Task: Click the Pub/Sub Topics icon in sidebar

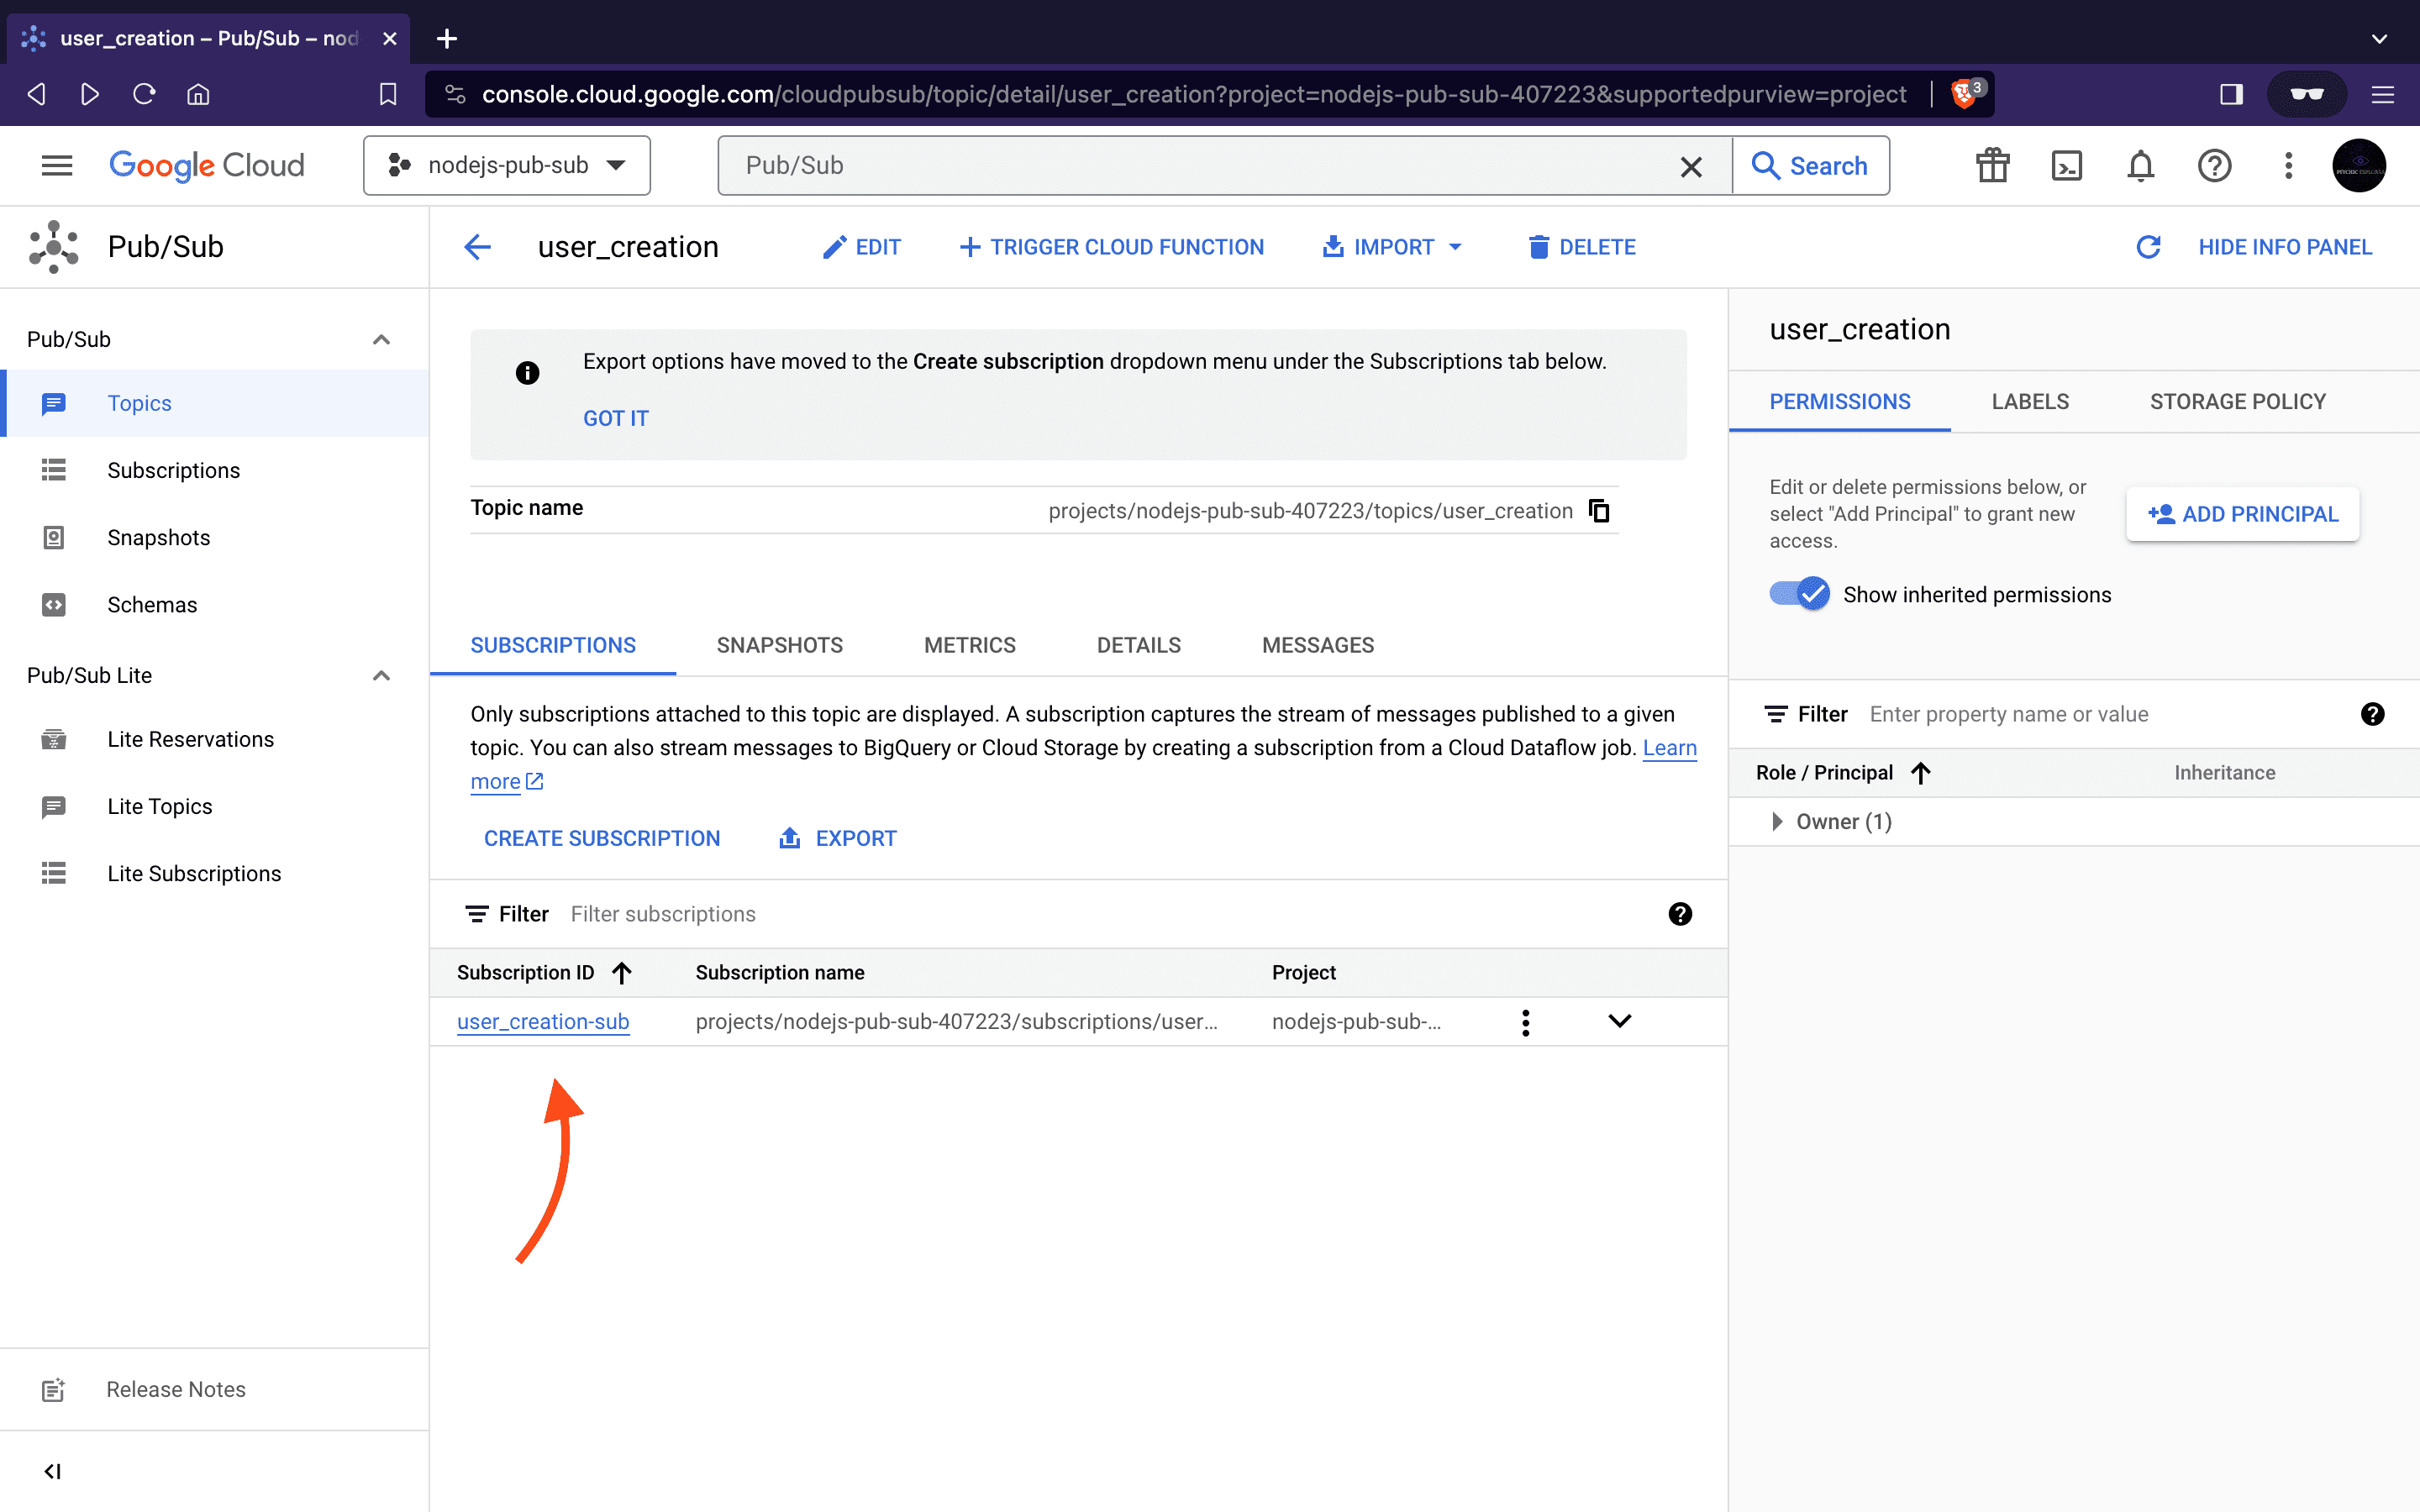Action: click(54, 402)
